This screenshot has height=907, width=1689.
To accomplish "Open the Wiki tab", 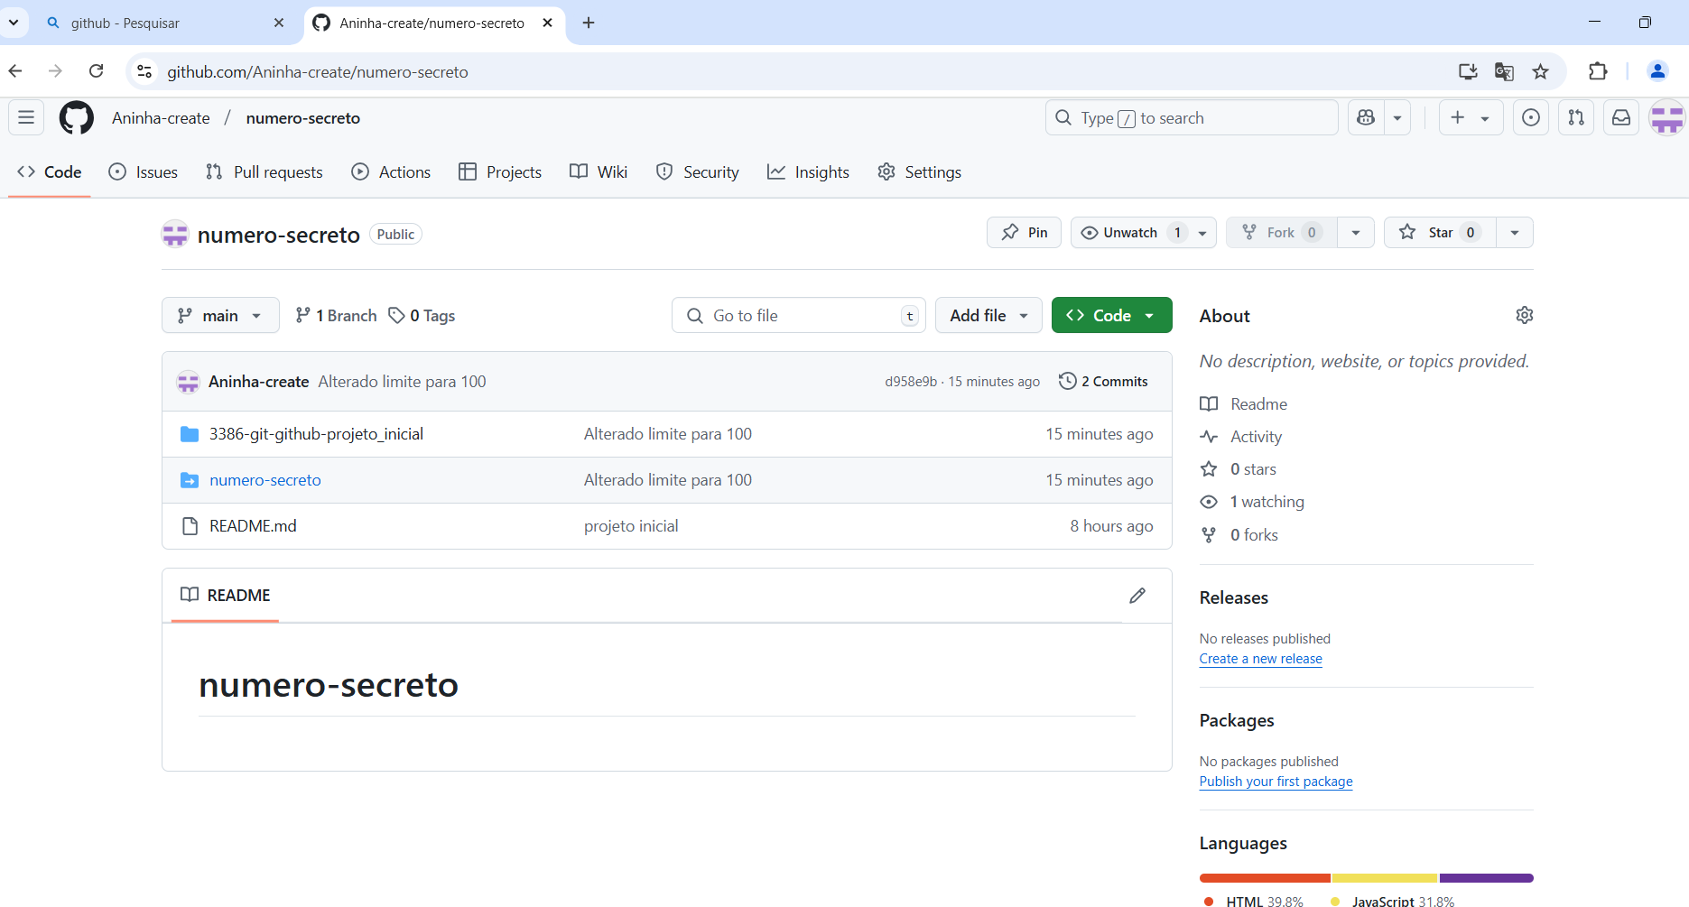I will 599,171.
